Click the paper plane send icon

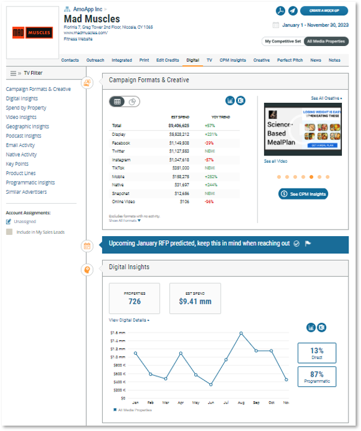pos(293,11)
